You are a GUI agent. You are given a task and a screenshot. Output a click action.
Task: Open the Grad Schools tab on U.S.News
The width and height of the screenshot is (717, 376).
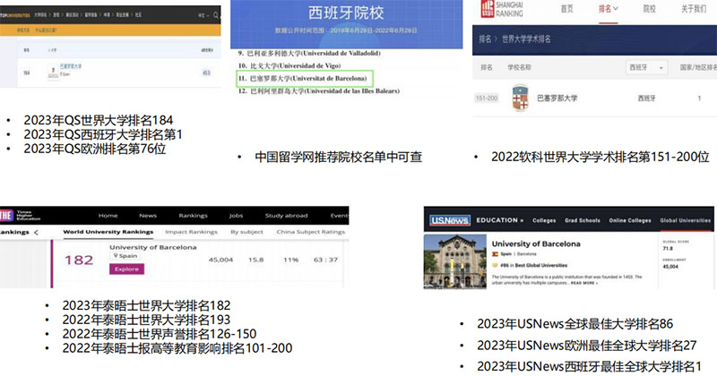click(582, 220)
